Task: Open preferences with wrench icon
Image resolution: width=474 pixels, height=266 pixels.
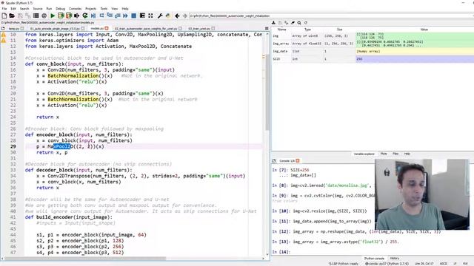Action: pyautogui.click(x=160, y=16)
